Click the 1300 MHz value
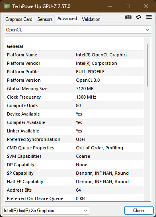This screenshot has height=217, width=156. (x=86, y=97)
